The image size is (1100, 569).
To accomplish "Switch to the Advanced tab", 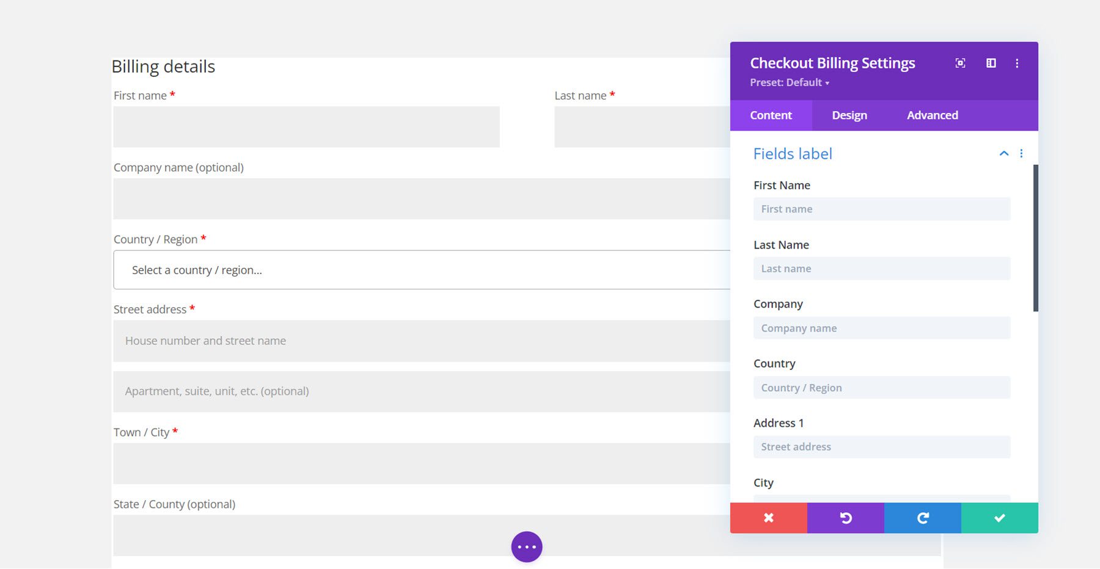I will tap(932, 115).
